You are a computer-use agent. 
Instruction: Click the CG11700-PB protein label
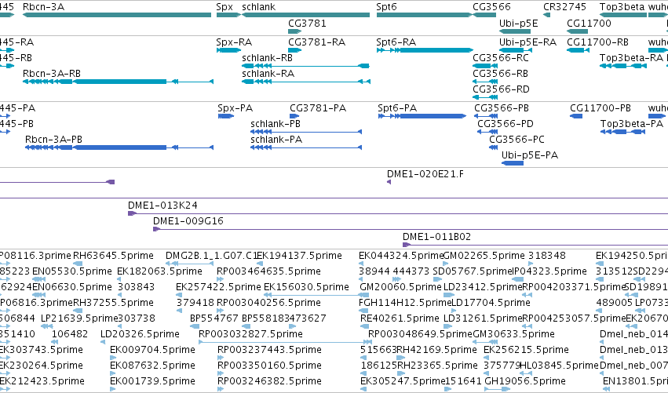pyautogui.click(x=600, y=108)
